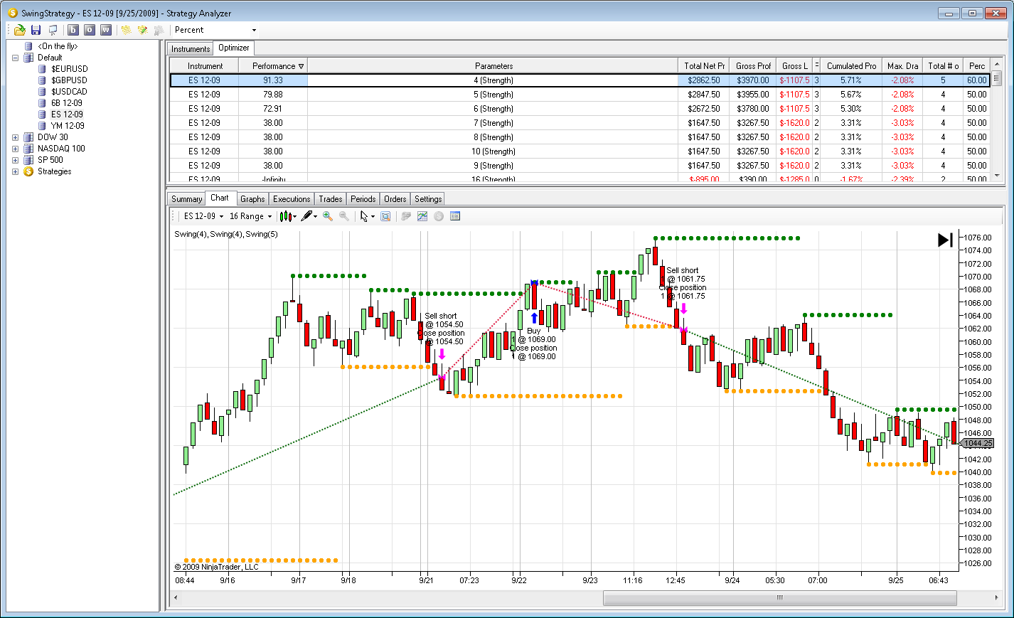Expand the SP 500 tree node

click(15, 160)
